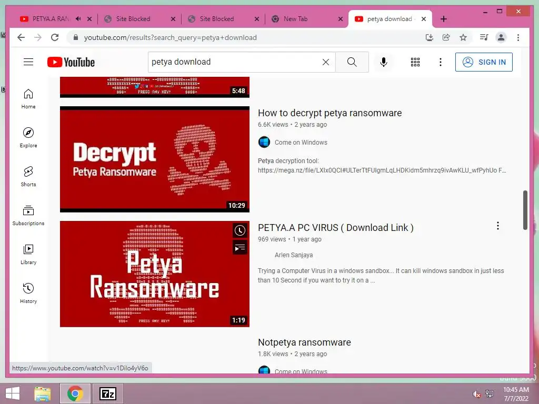Click the mega.nz decryption tool description text
This screenshot has width=539, height=404.
coord(382,166)
